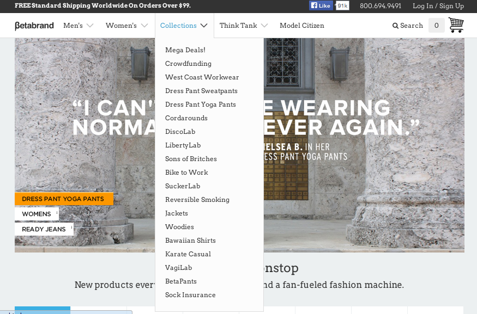Switch to the Ready Jeans banner tab
477x314 pixels.
pyautogui.click(x=44, y=229)
